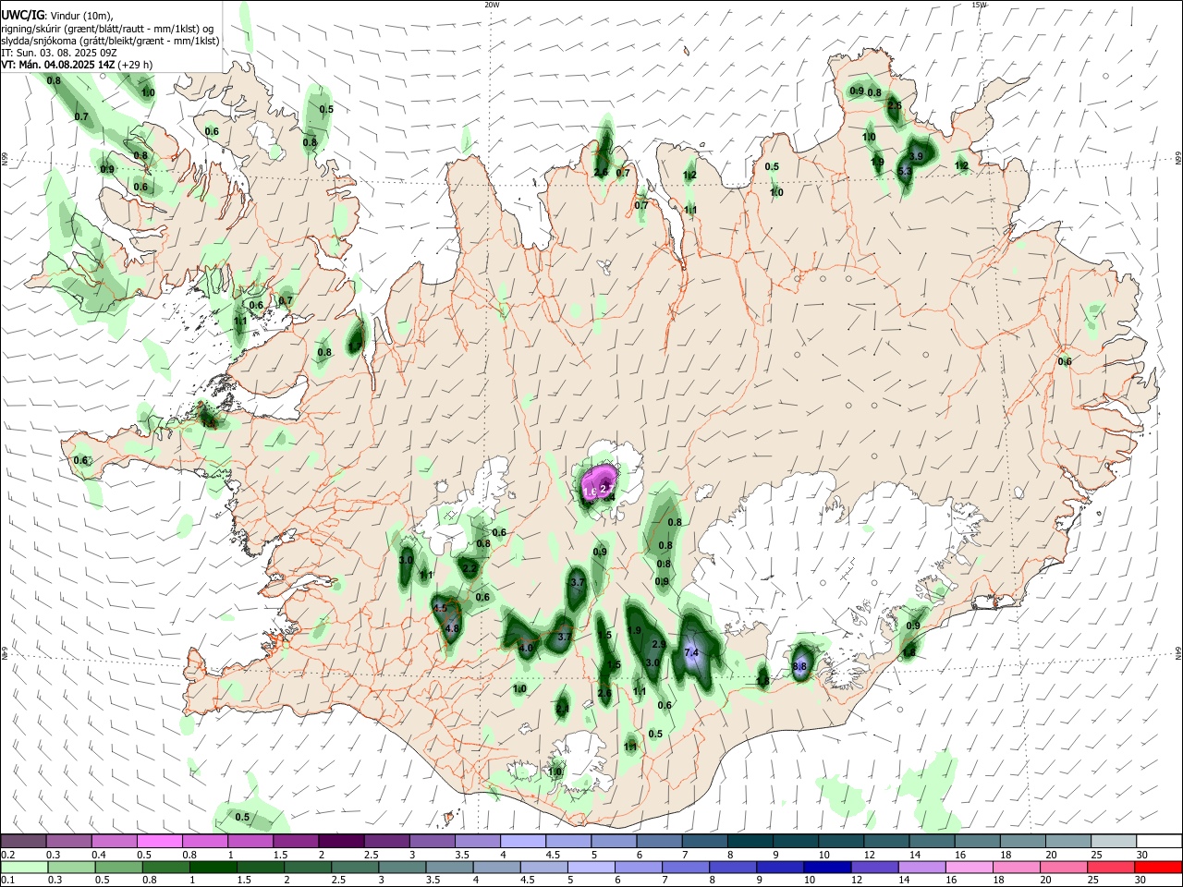Viewport: 1183px width, 887px height.
Task: Click the 15W longitude label at the top
Action: (x=980, y=5)
